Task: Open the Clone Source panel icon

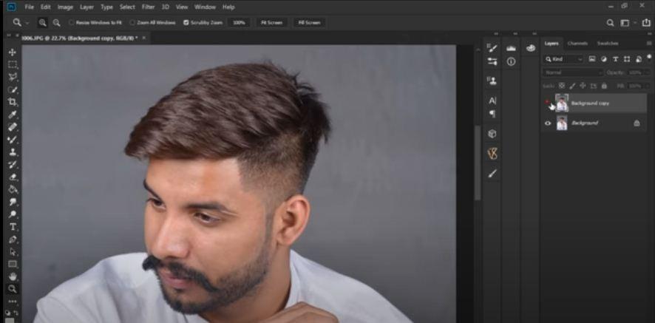Action: [x=492, y=81]
